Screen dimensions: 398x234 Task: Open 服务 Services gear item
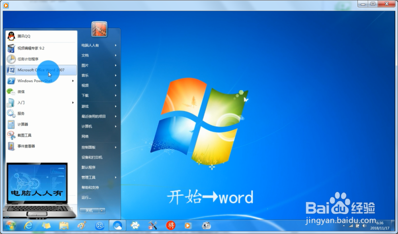41,114
